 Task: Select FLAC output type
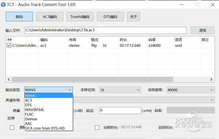48,114
